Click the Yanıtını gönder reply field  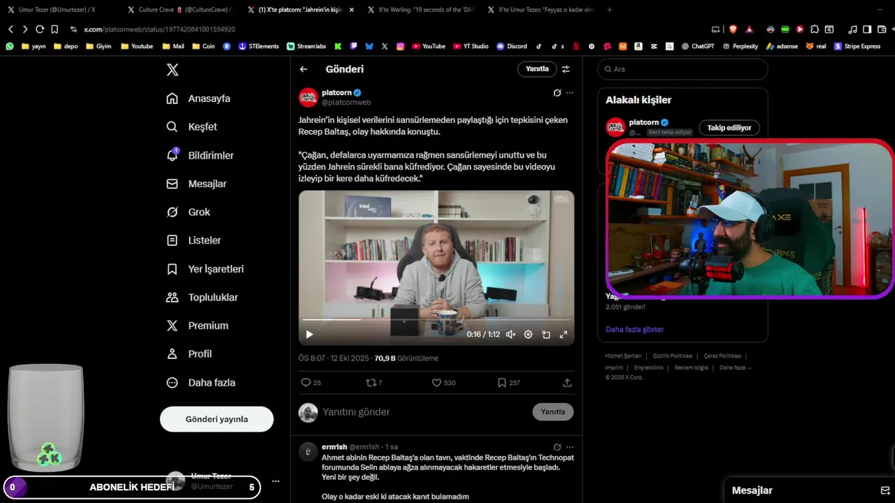(425, 412)
